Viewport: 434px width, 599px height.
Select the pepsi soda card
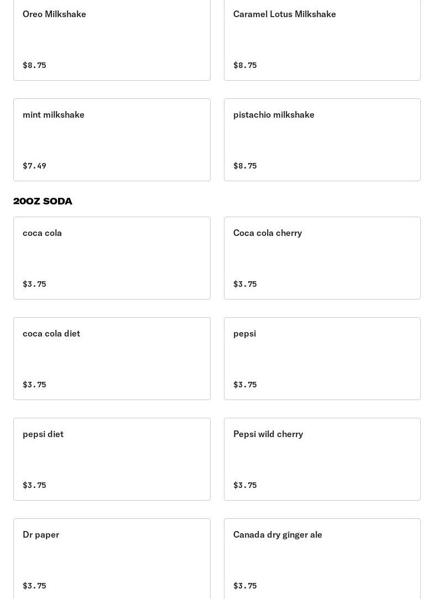pos(322,359)
